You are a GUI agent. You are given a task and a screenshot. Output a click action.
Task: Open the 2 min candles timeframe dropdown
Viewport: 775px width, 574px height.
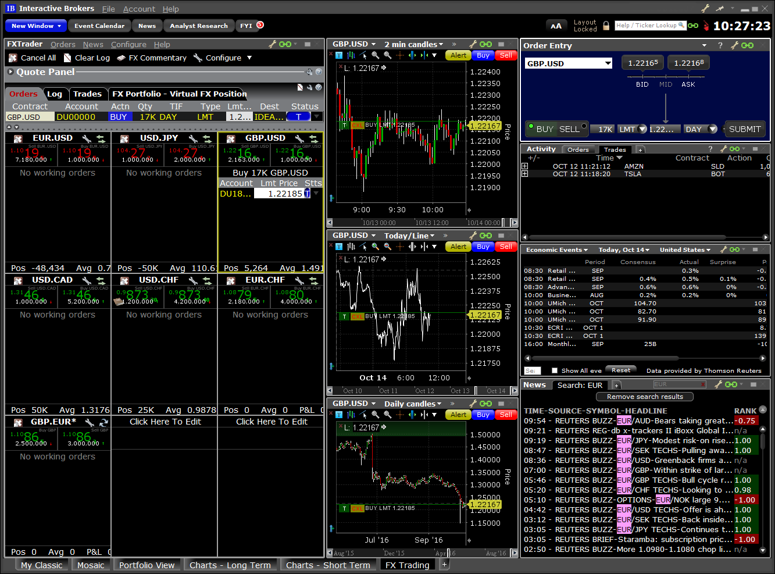(413, 44)
